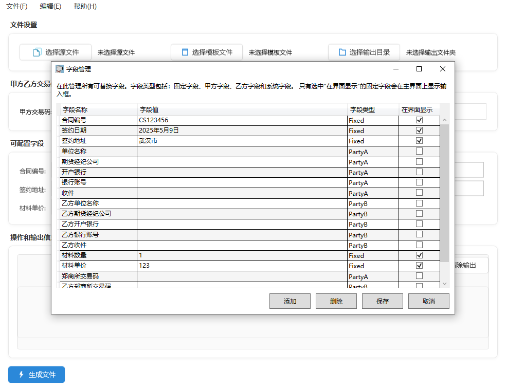Enable 在界面显示 for 单位名称
The width and height of the screenshot is (506, 391).
(419, 151)
